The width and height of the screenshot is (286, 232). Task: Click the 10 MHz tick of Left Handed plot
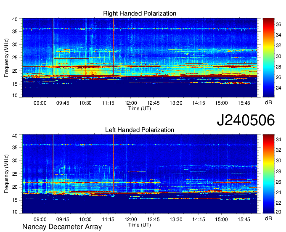pyautogui.click(x=15, y=211)
